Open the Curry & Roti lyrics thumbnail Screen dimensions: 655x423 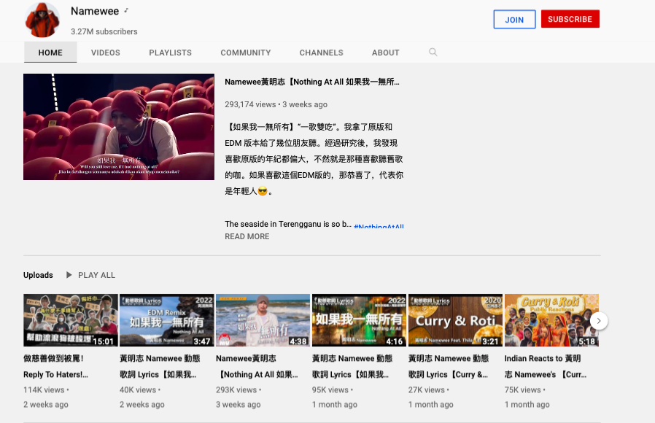coord(455,320)
